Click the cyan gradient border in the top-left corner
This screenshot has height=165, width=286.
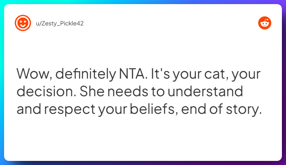tap(2, 2)
